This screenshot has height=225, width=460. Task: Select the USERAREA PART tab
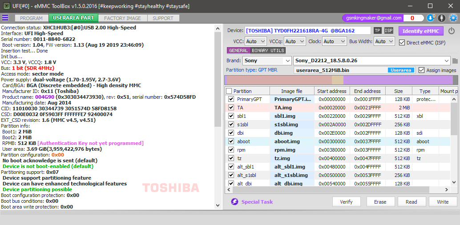tap(73, 18)
